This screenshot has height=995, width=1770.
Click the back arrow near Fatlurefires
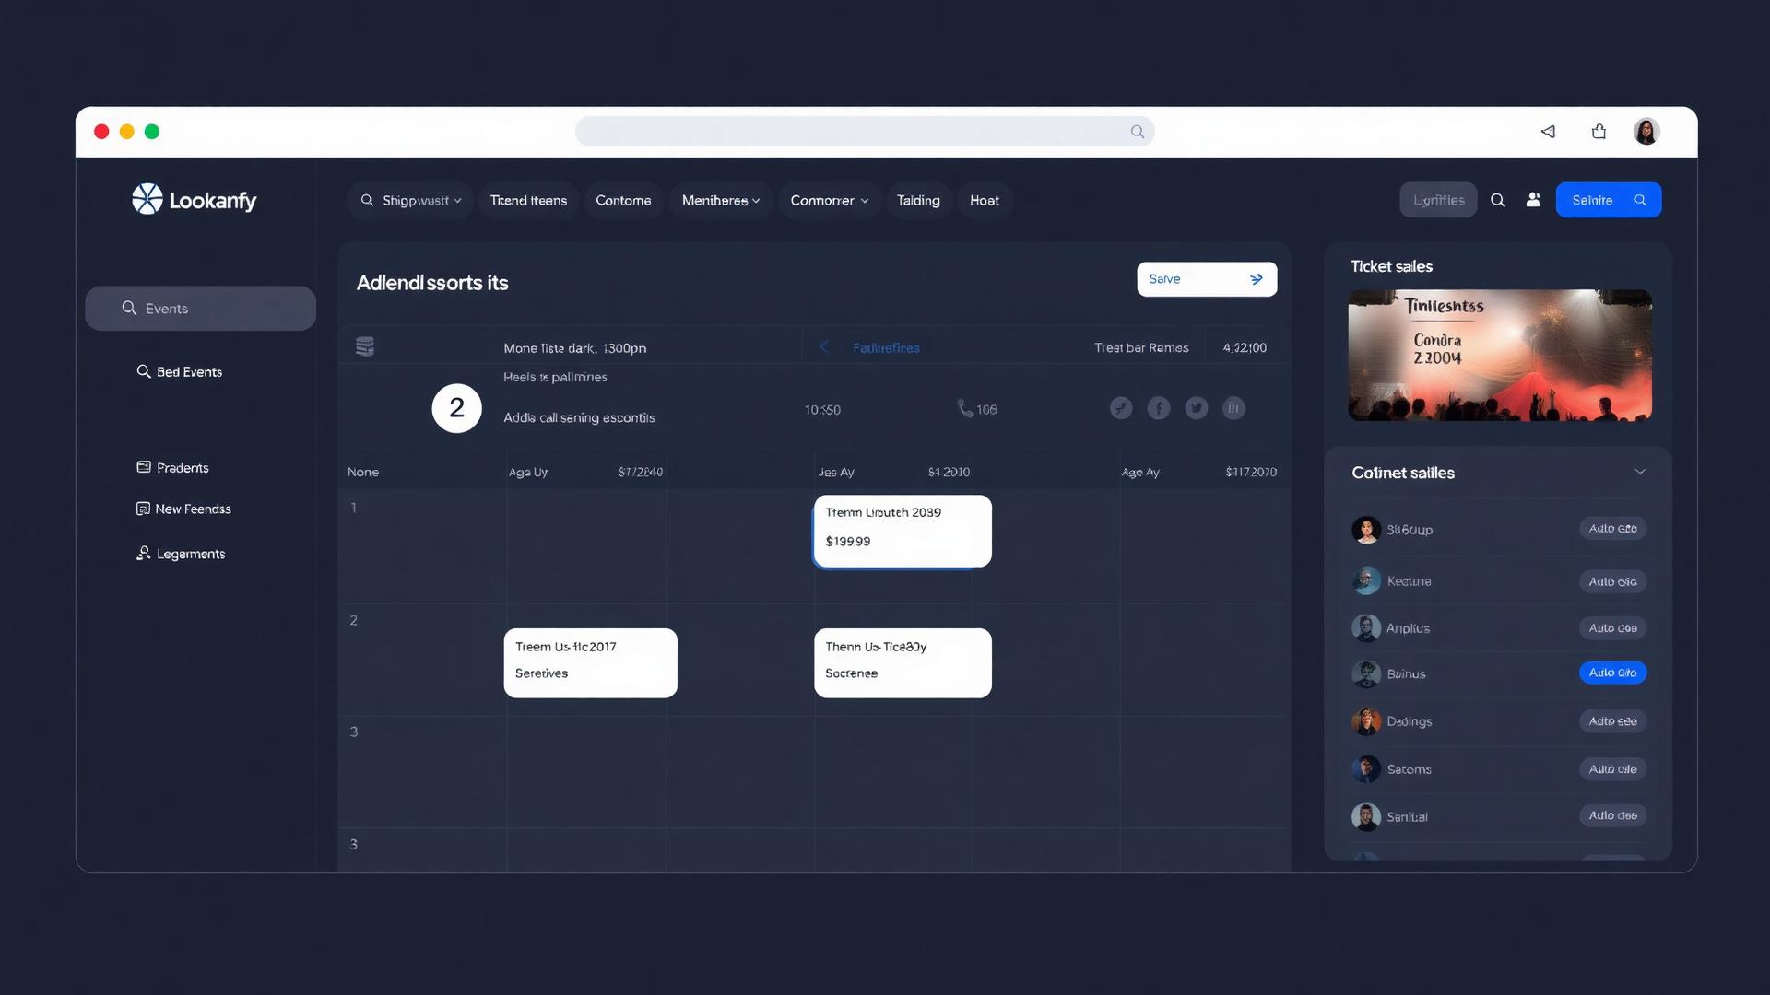pyautogui.click(x=824, y=347)
